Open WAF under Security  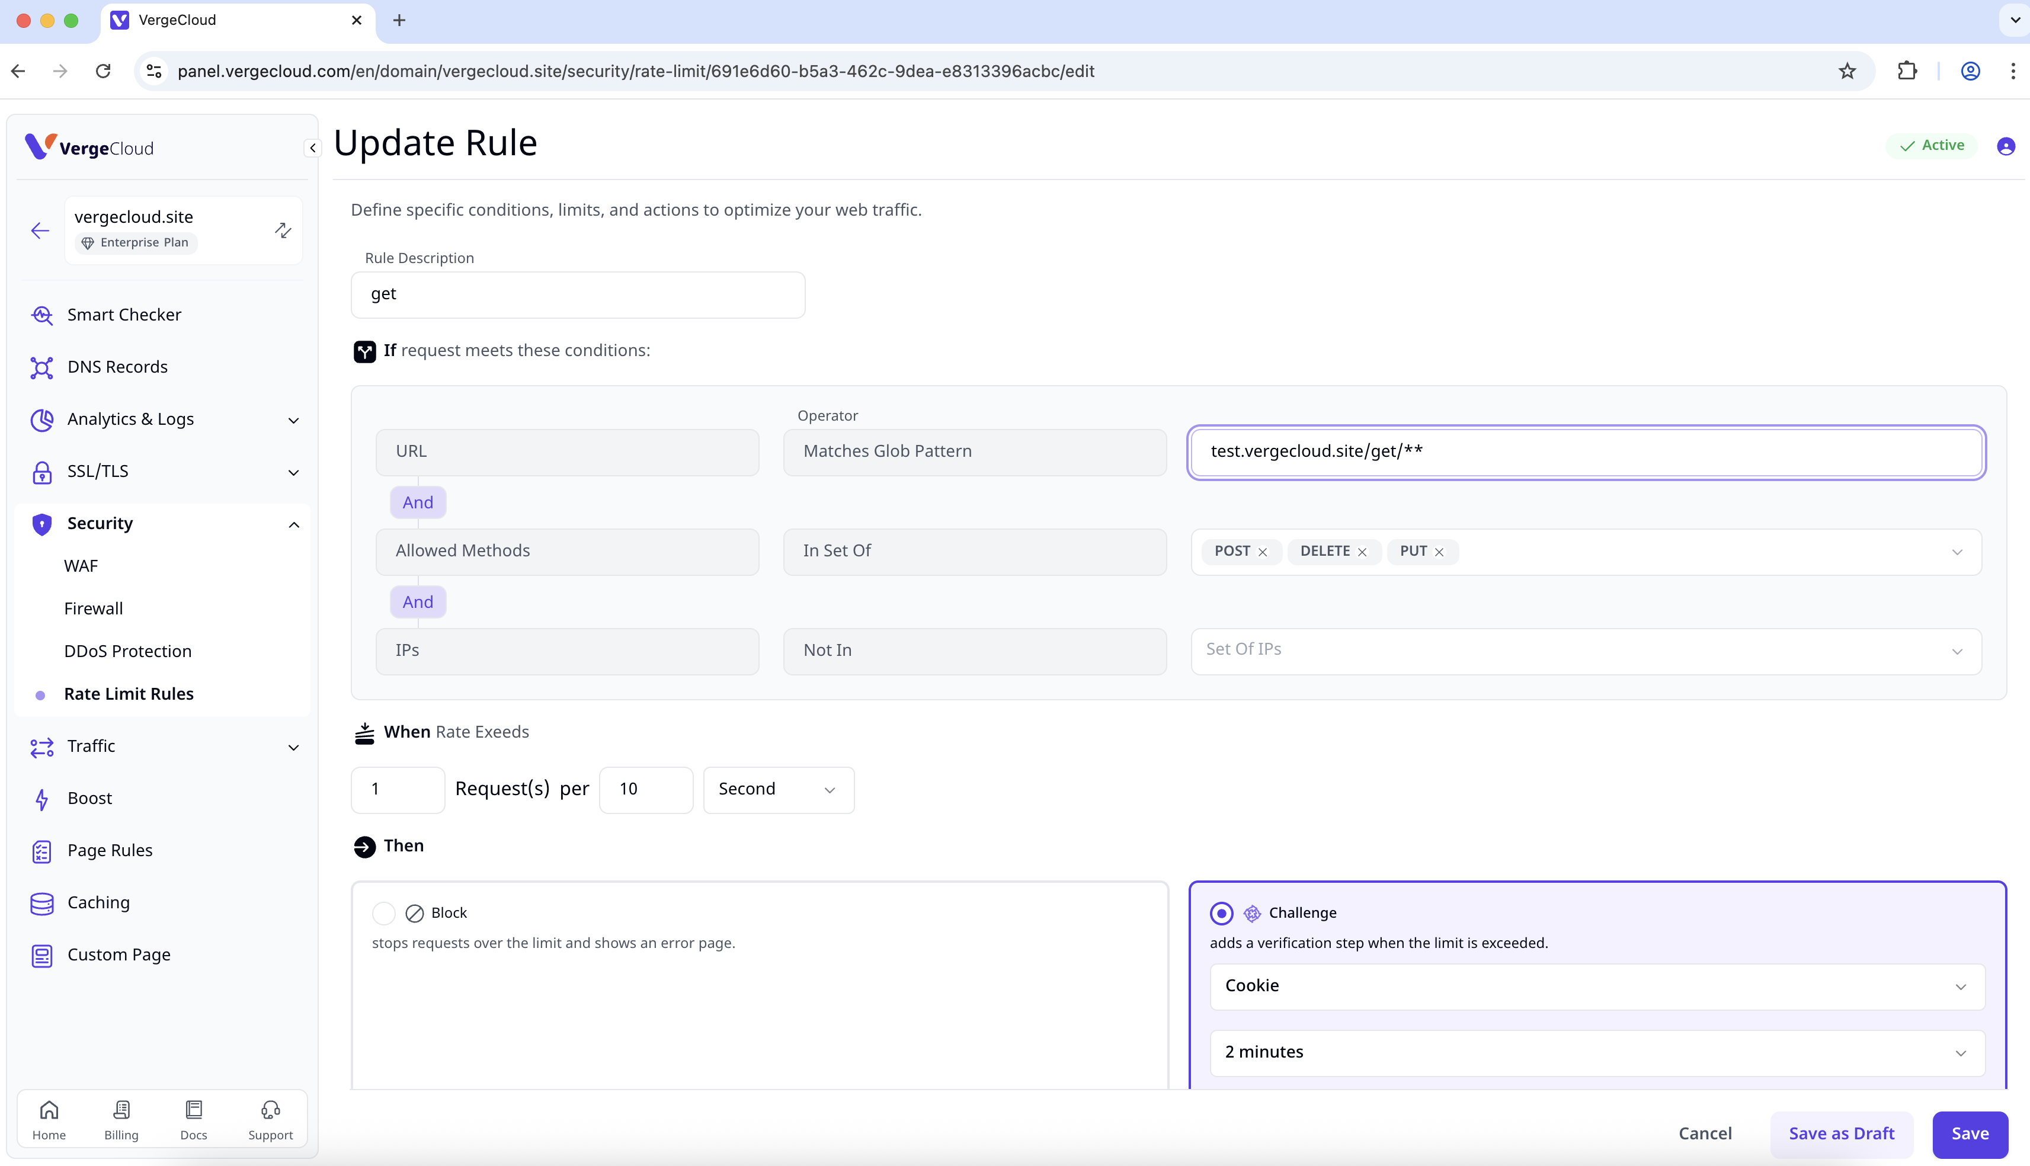pos(81,566)
